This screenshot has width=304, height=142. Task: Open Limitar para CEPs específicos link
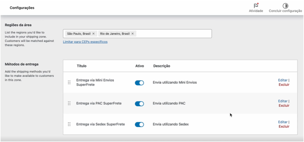(x=85, y=42)
